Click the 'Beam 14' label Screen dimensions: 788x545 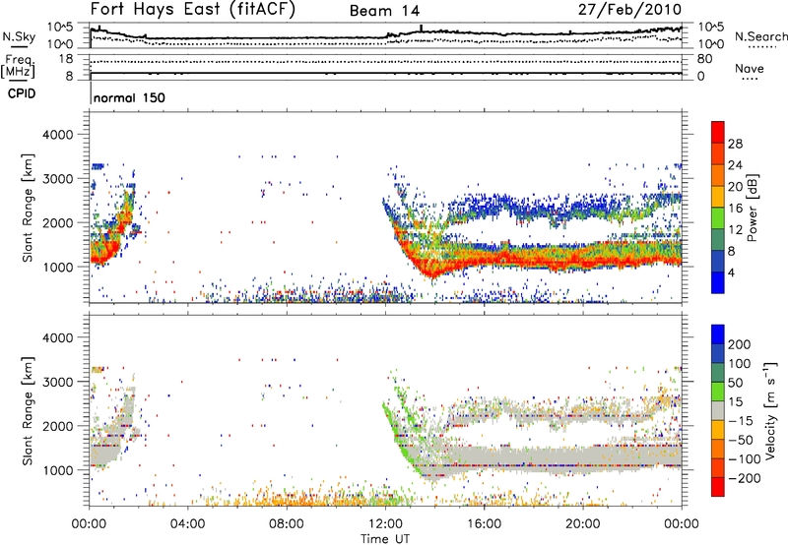(384, 11)
